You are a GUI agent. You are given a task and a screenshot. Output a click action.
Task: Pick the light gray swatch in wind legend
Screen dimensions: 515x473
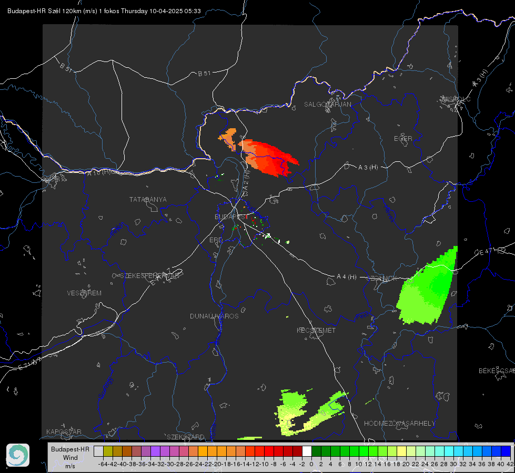click(x=98, y=451)
